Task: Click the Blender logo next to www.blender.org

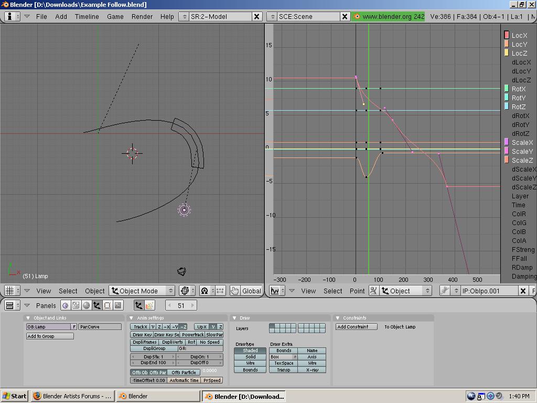Action: click(357, 16)
